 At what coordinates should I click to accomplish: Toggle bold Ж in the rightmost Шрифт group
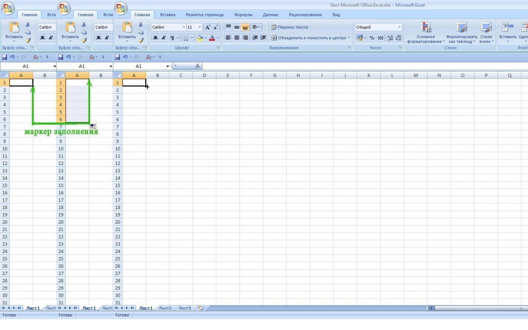tap(155, 38)
